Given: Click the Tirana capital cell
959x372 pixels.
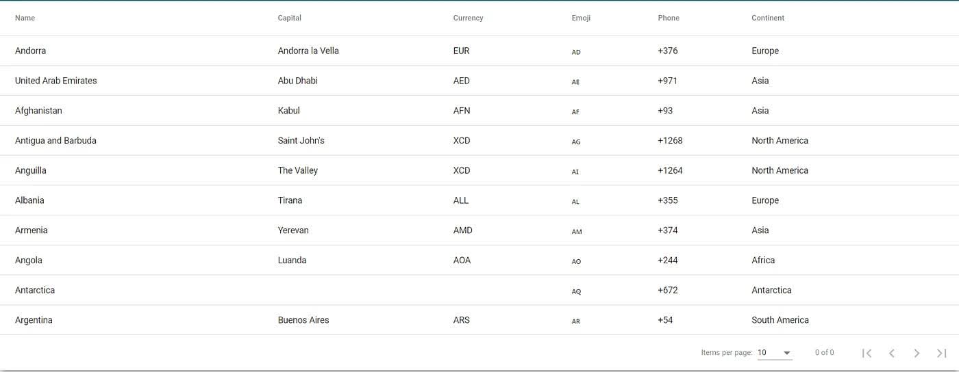Looking at the screenshot, I should pos(290,200).
